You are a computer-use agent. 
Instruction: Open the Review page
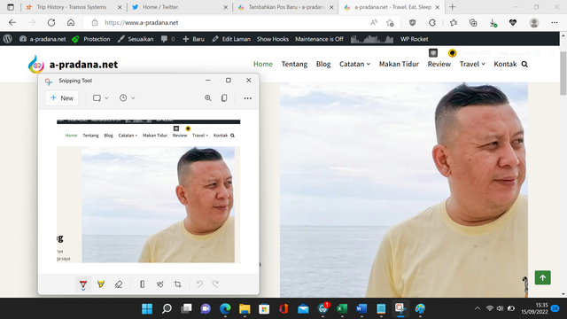point(439,64)
